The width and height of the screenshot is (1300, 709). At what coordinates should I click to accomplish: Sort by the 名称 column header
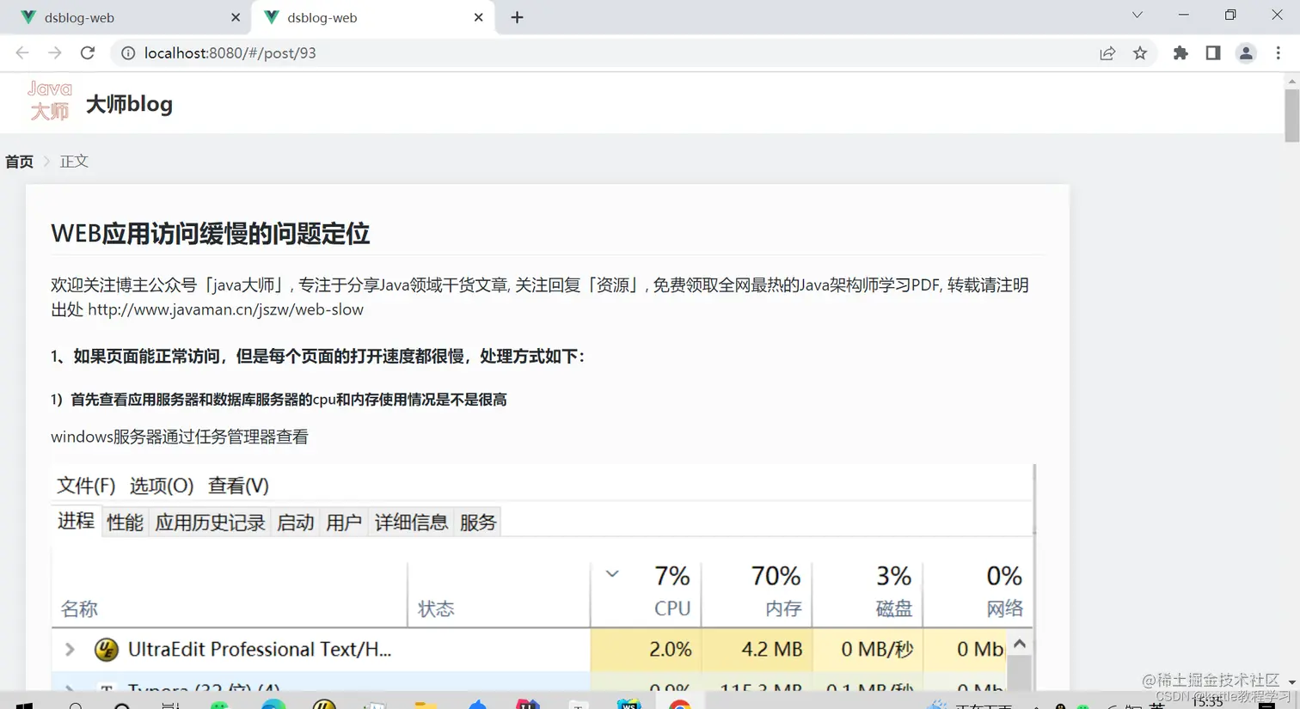click(x=79, y=609)
